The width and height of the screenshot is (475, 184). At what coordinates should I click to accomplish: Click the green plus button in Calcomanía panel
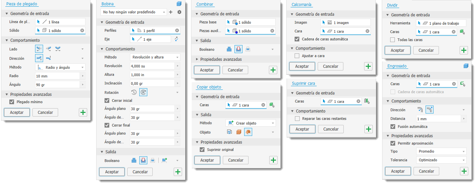coord(368,66)
